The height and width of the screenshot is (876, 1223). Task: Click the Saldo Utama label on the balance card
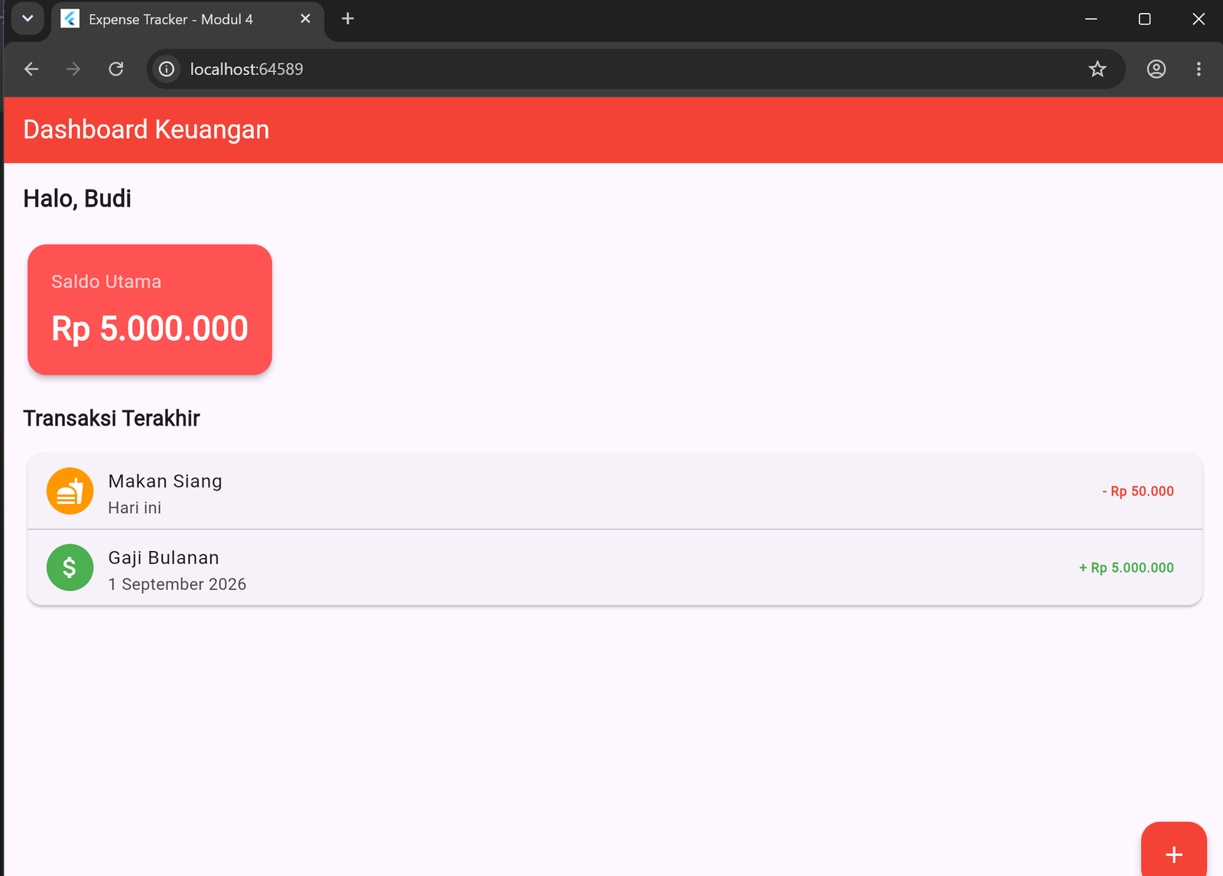106,281
